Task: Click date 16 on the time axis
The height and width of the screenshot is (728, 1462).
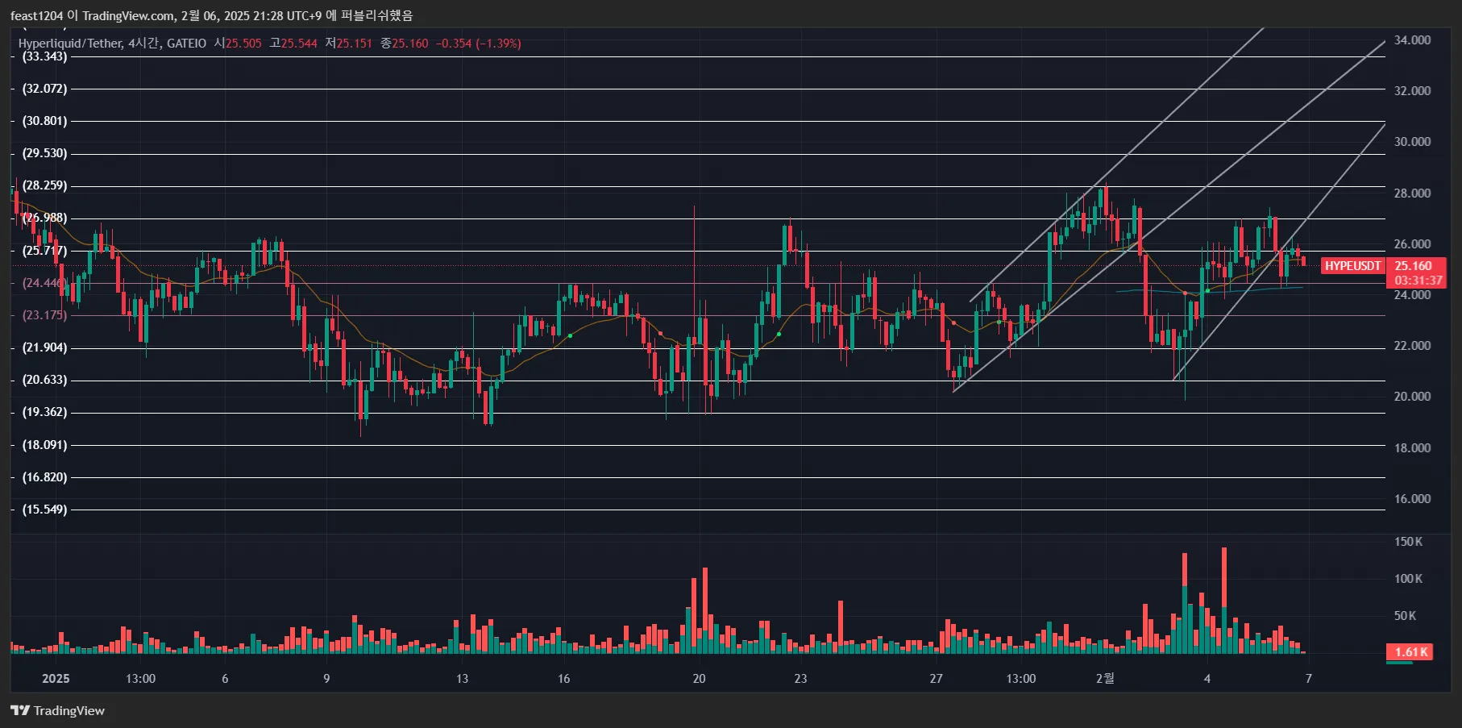Action: [x=564, y=679]
